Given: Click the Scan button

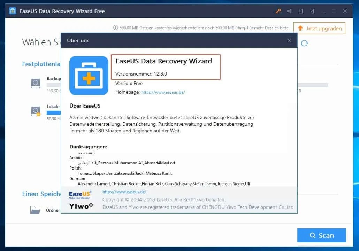Looking at the screenshot, I should [321, 235].
